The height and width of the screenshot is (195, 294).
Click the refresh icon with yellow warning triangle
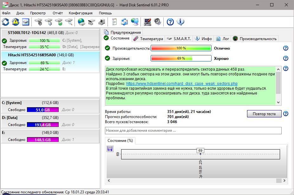[x=16, y=22]
